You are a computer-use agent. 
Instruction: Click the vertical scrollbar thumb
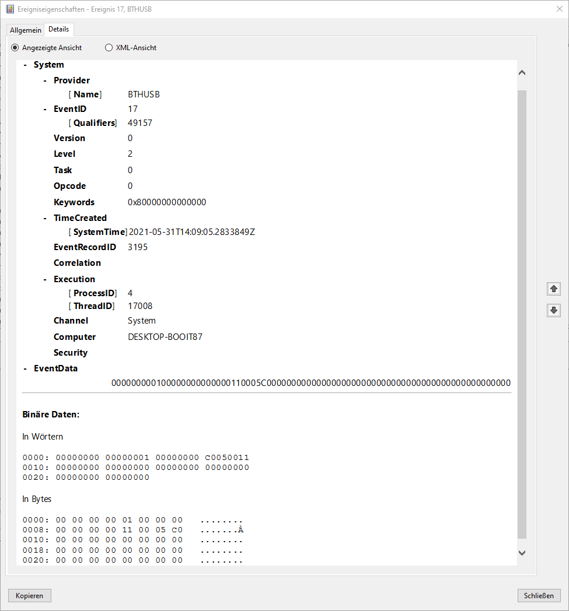tap(522, 314)
